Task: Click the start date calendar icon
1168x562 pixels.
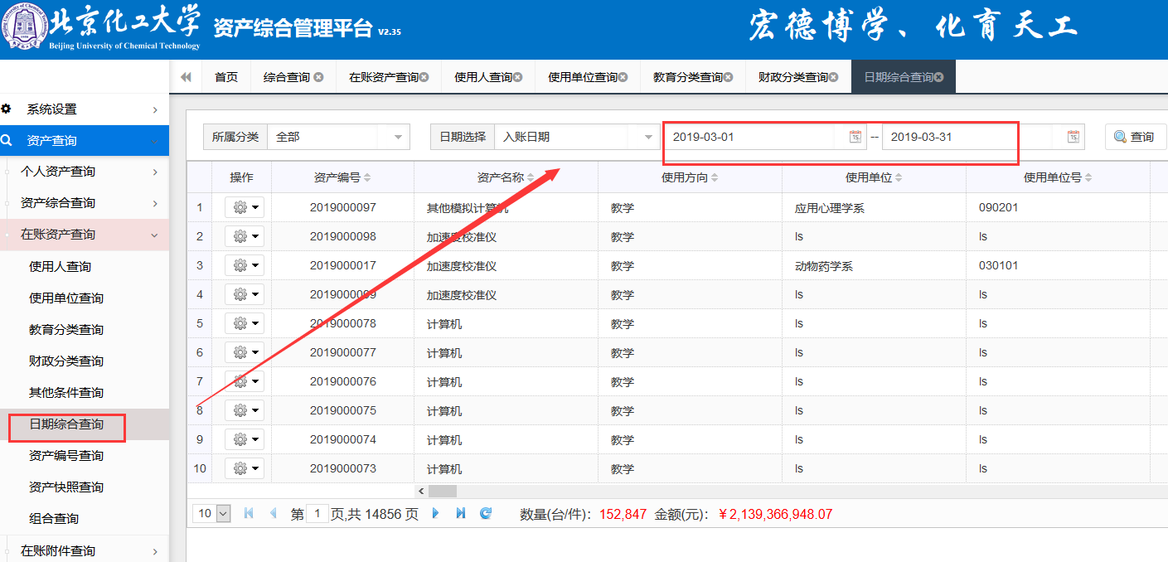Action: tap(855, 137)
